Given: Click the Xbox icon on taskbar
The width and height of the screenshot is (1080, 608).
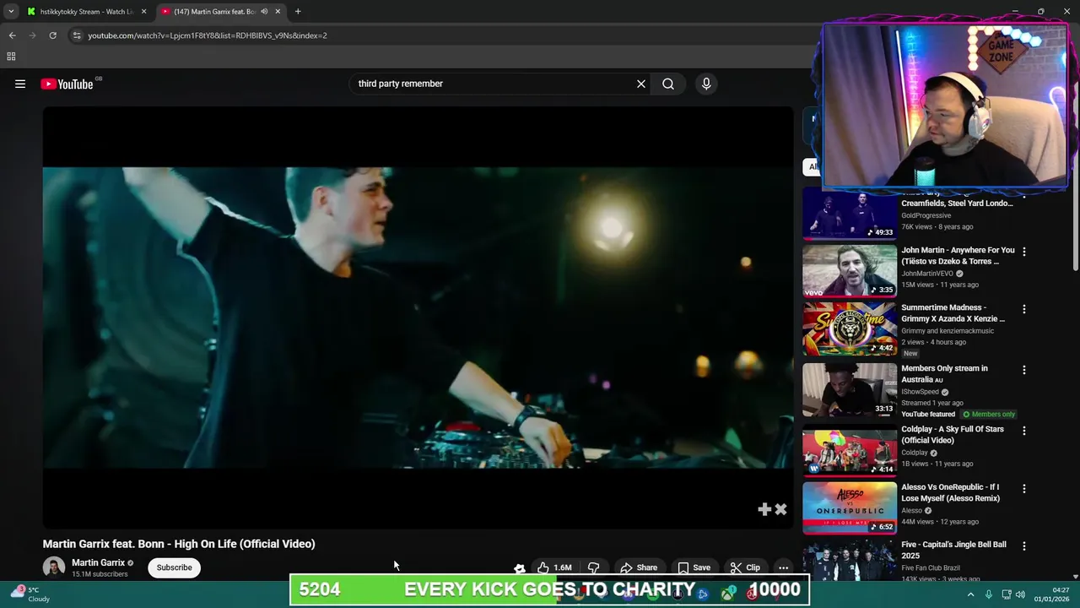Looking at the screenshot, I should [x=728, y=593].
